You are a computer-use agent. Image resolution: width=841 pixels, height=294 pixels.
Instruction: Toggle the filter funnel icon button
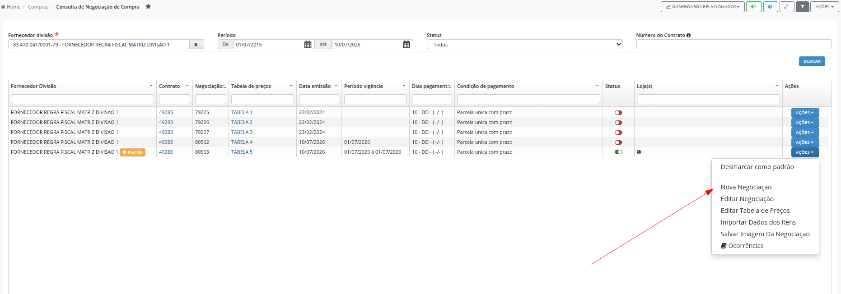pos(802,7)
